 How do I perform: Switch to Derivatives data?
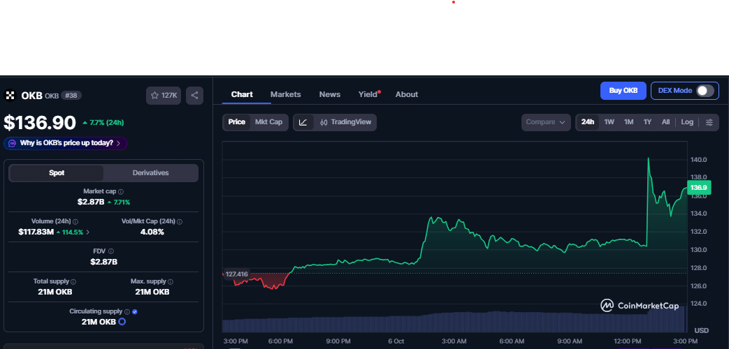click(151, 173)
